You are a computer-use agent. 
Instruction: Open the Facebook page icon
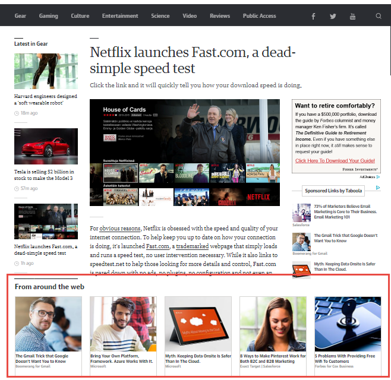[313, 16]
